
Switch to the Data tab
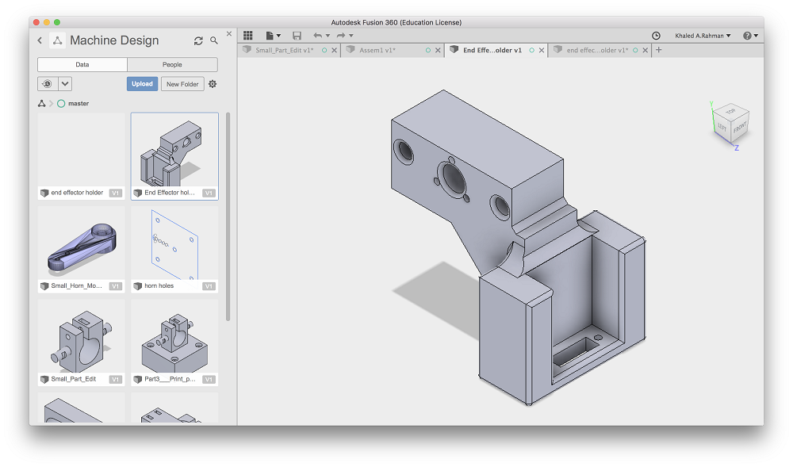click(x=82, y=65)
